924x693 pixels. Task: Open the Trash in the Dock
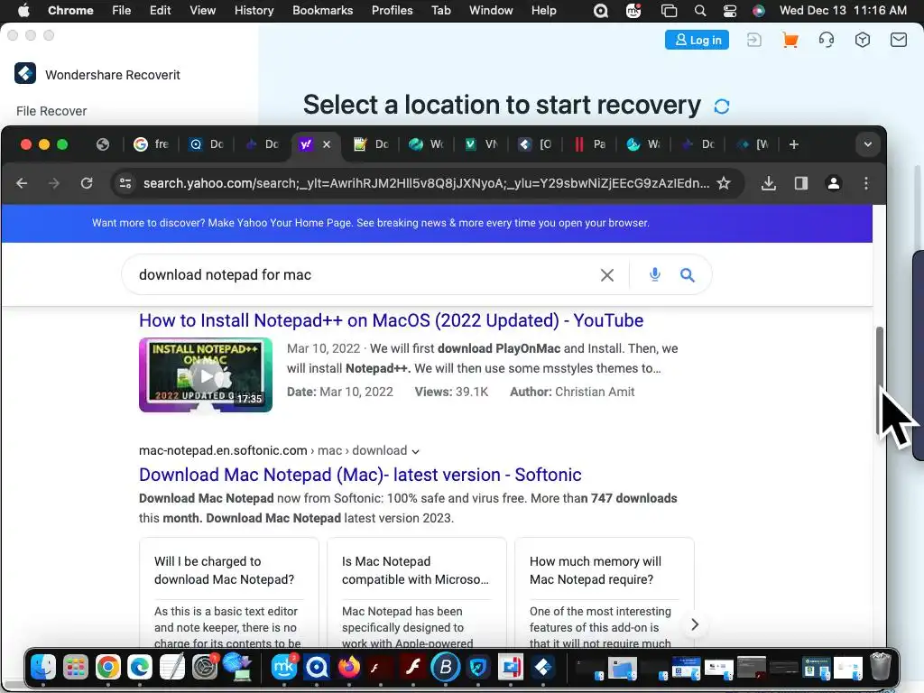(x=881, y=667)
